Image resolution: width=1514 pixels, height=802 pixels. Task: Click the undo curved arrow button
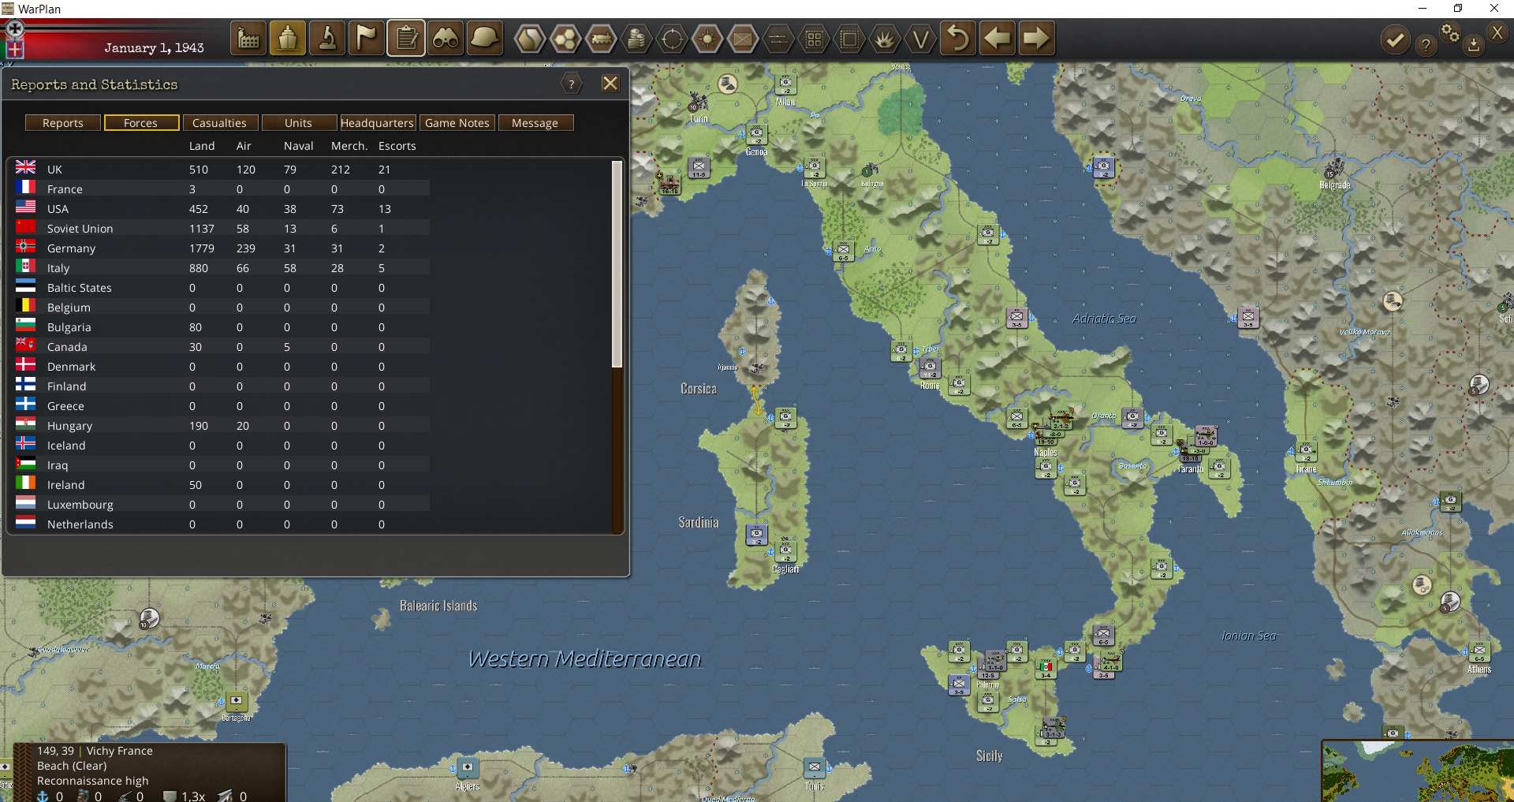pos(958,39)
